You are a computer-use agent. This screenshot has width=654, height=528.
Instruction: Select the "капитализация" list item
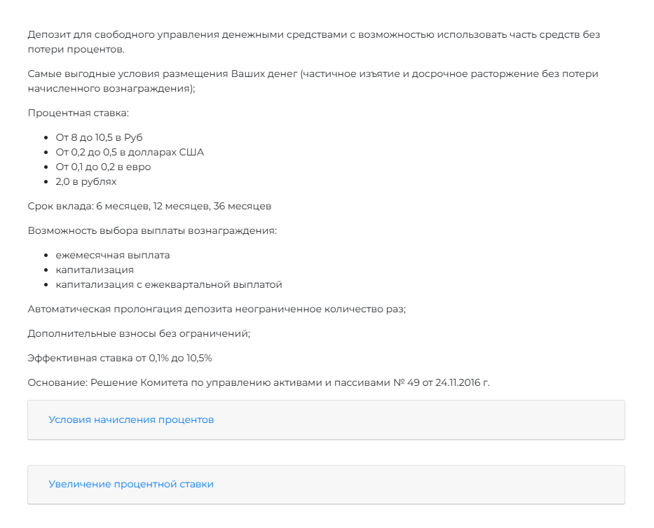(94, 270)
